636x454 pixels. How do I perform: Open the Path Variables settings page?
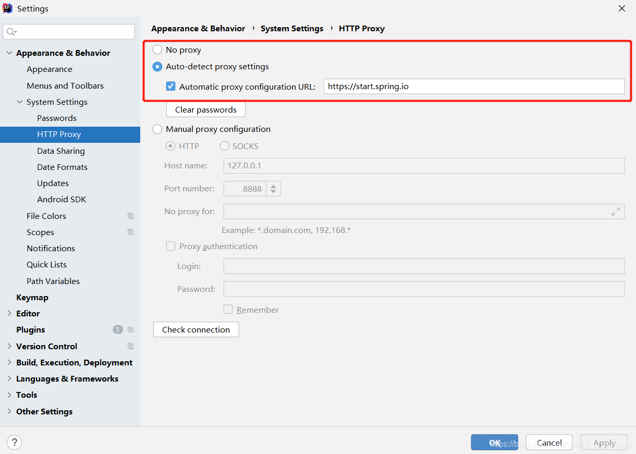53,281
